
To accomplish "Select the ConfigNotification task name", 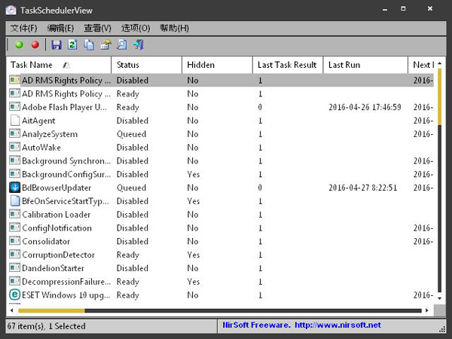I will click(56, 228).
